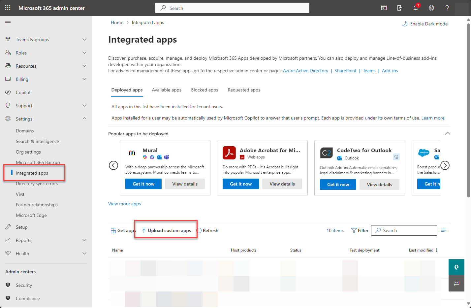Image resolution: width=471 pixels, height=308 pixels.
Task: Open Search & intelligence settings
Action: (37, 141)
